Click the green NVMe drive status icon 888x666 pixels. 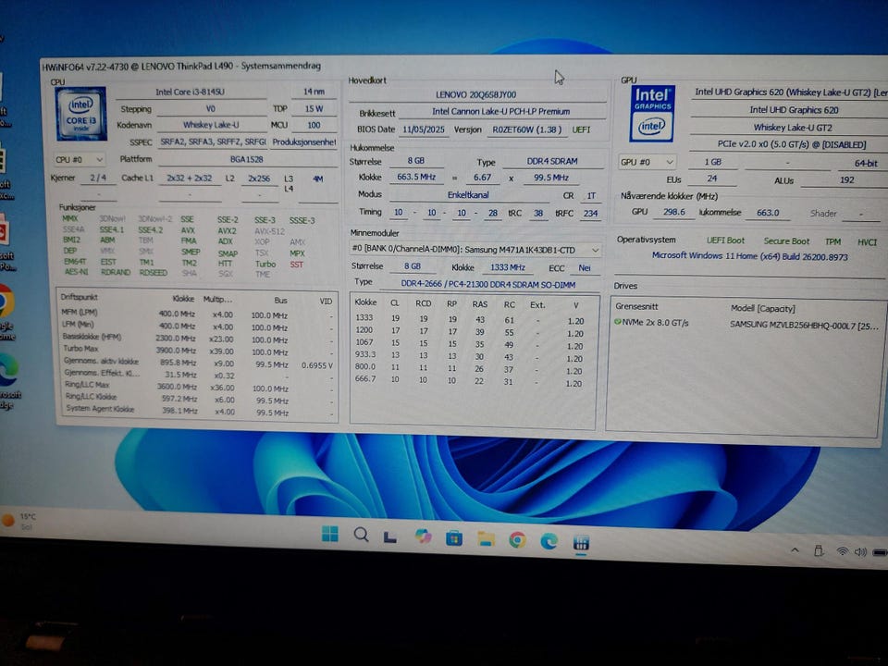click(618, 322)
